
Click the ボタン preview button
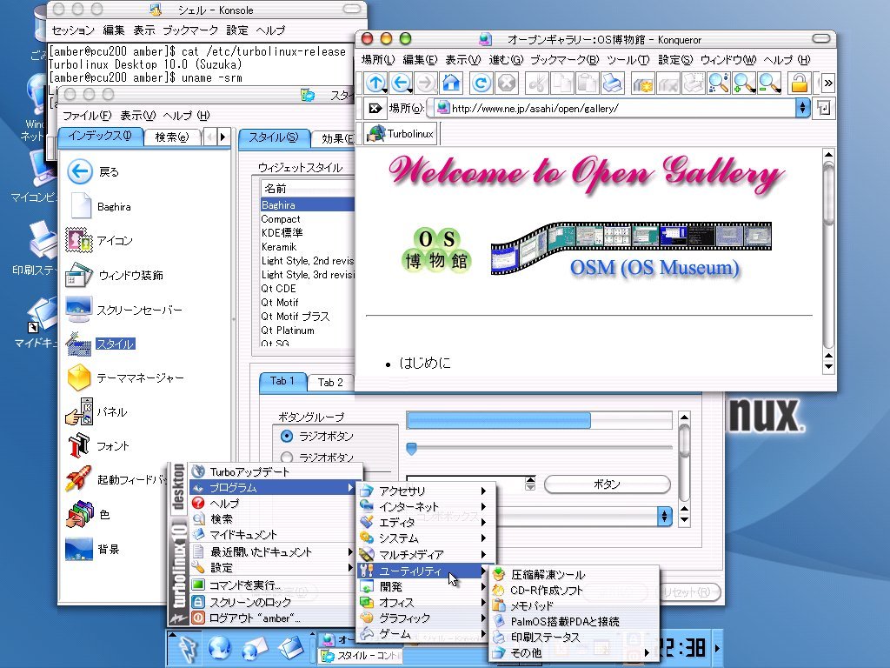607,484
